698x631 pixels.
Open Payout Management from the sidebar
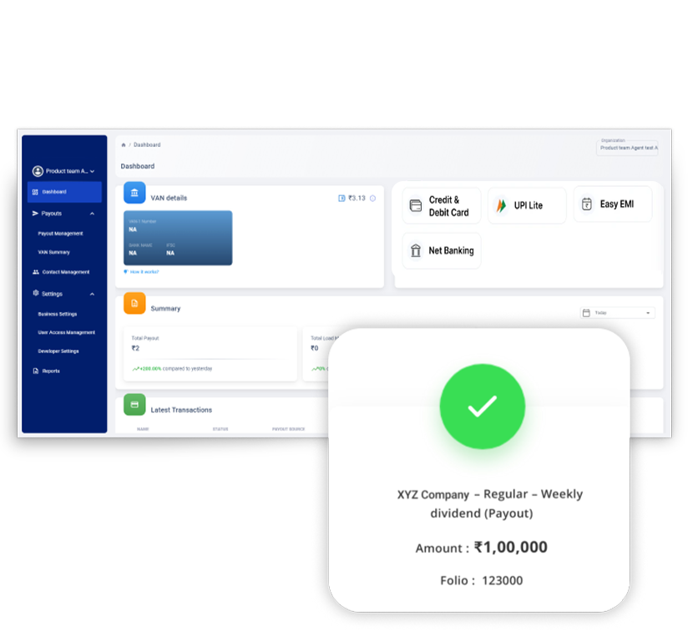pos(60,234)
